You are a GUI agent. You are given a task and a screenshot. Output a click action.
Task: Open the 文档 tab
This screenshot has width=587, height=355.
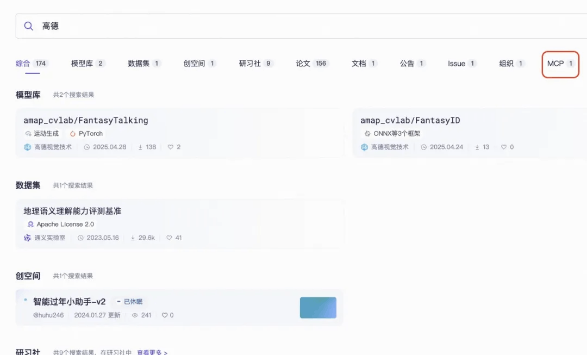pyautogui.click(x=364, y=63)
